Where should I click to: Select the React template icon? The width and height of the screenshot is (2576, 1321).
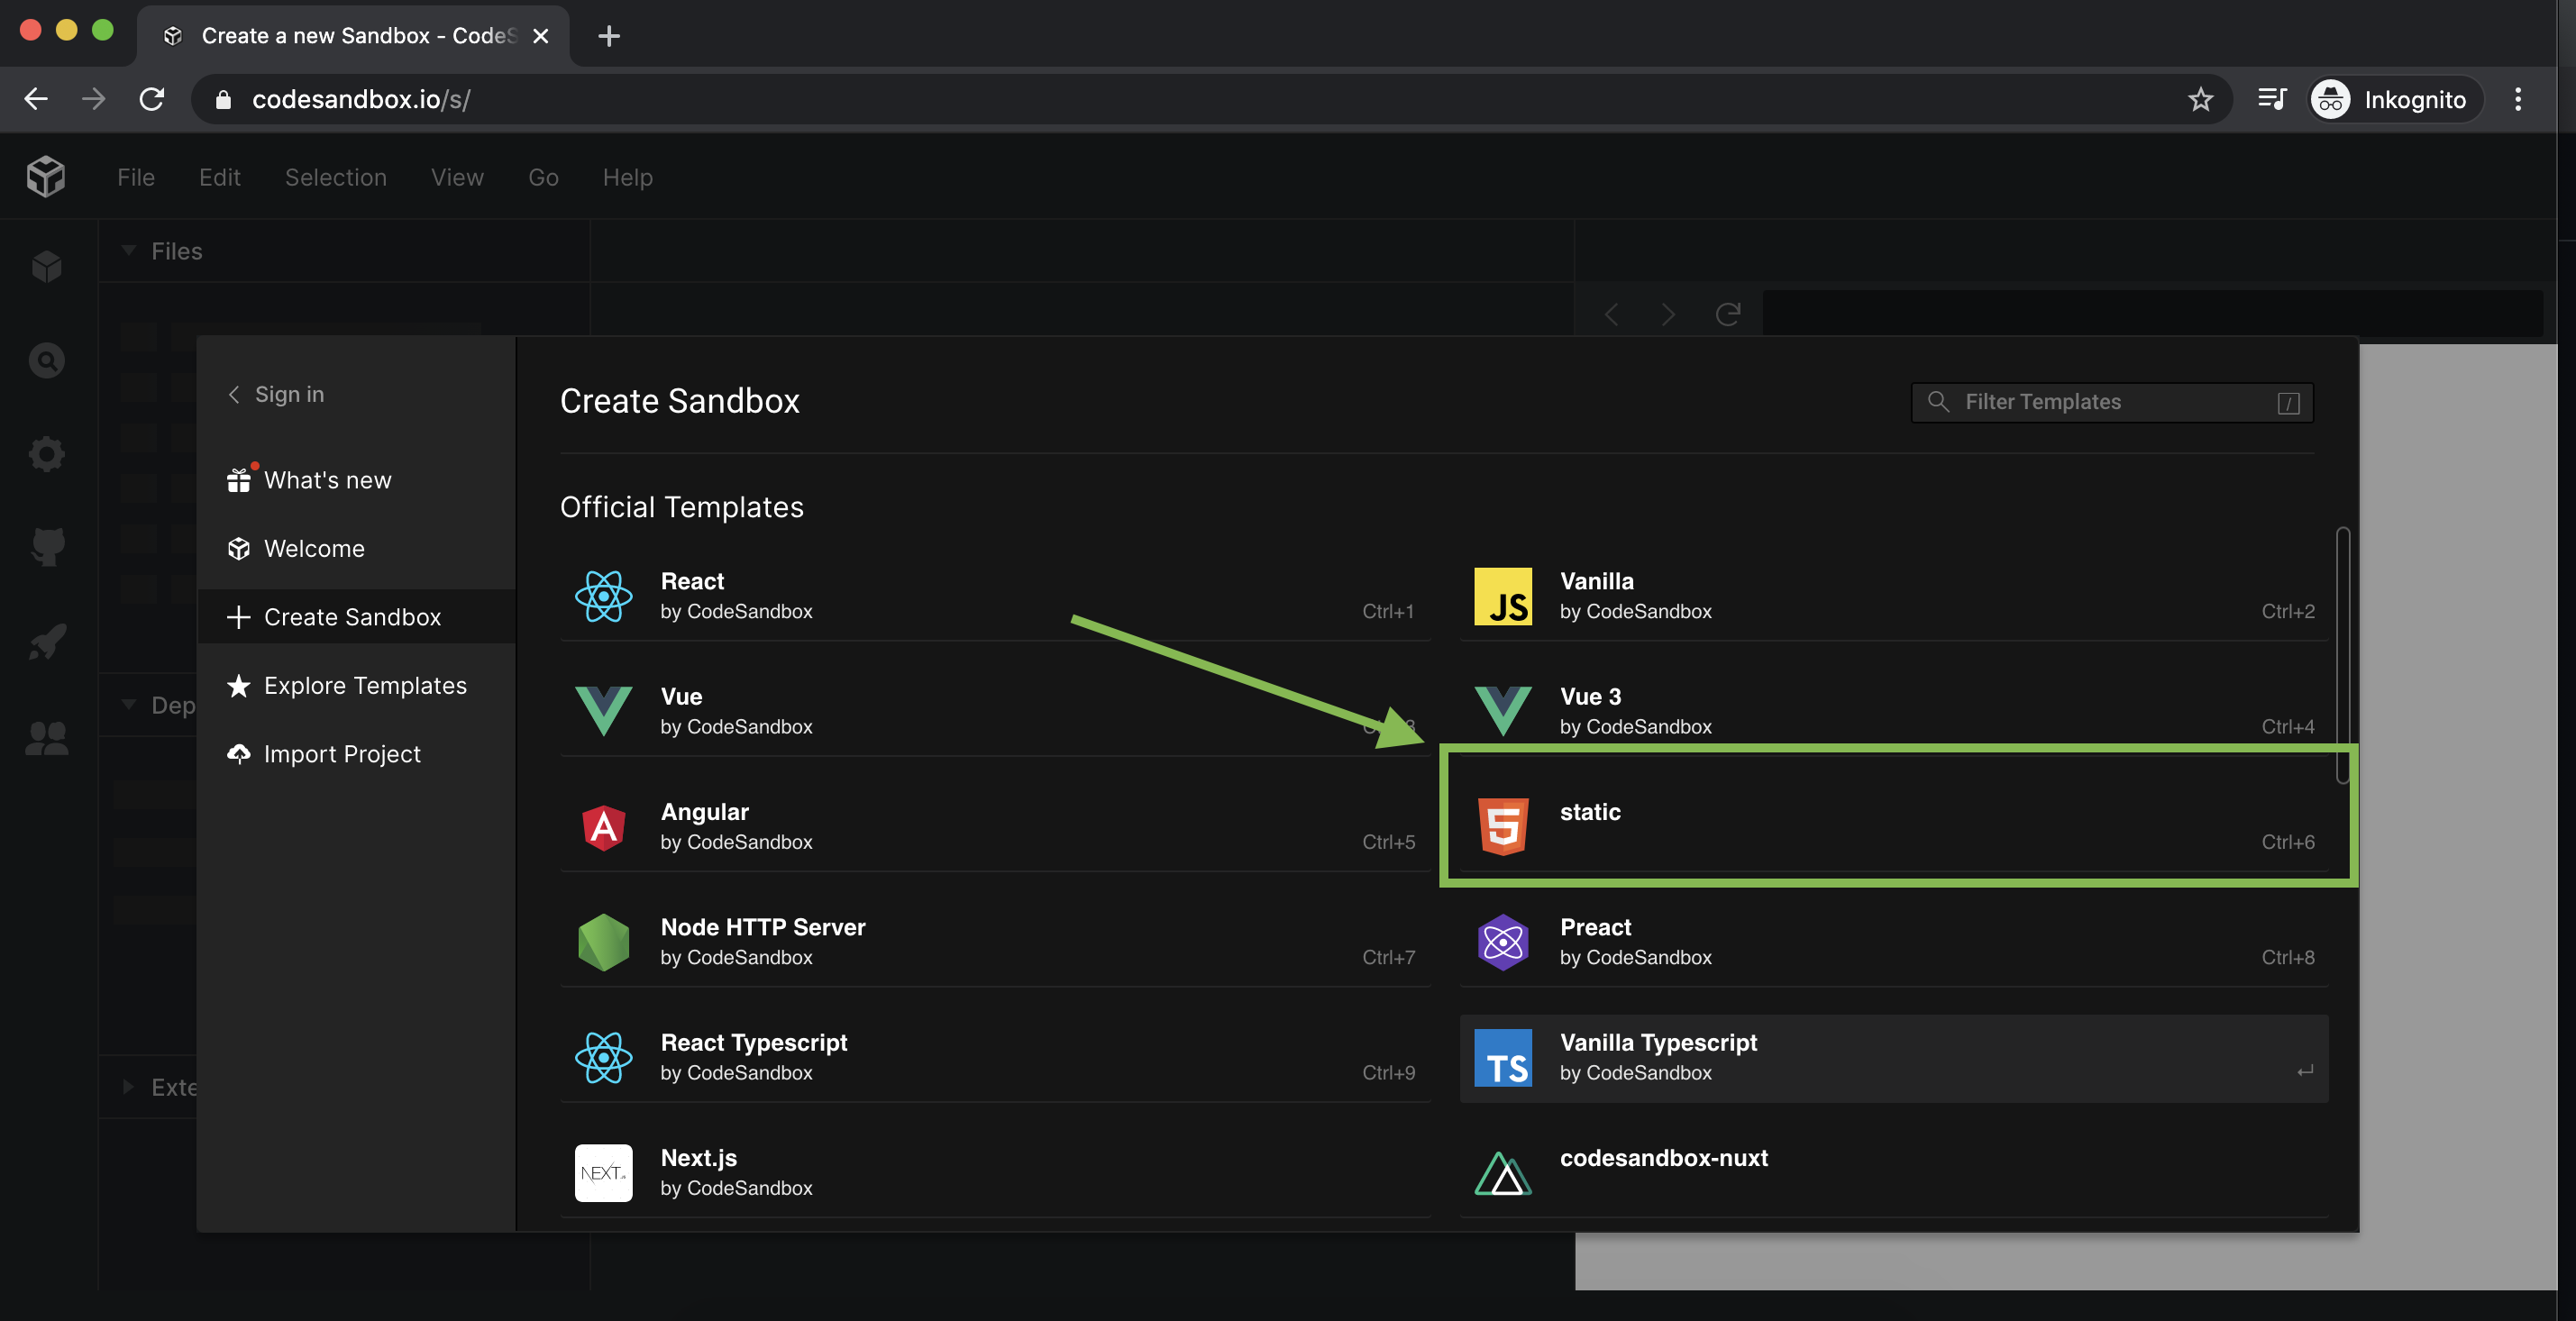point(604,596)
